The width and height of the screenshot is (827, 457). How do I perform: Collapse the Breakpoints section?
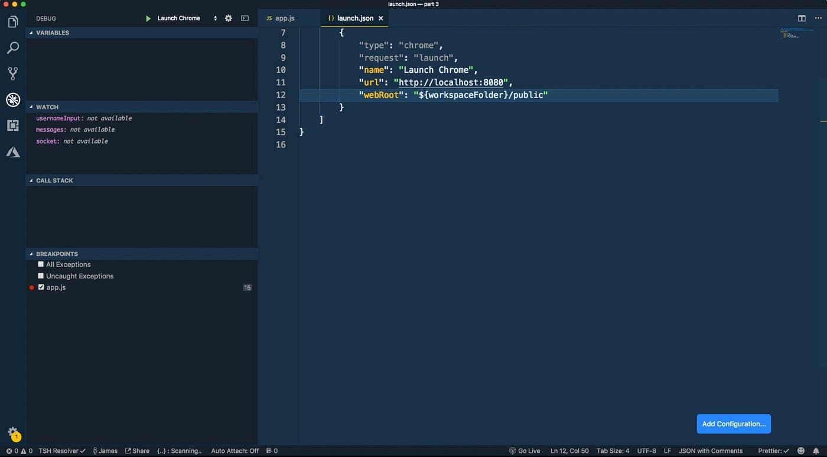pyautogui.click(x=142, y=254)
